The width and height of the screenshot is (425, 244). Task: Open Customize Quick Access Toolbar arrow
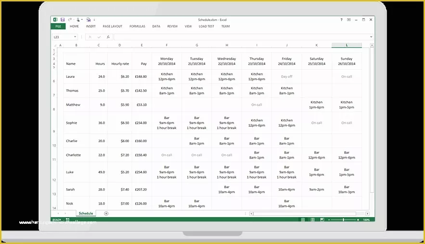coord(94,20)
